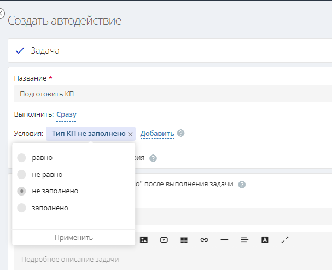The width and height of the screenshot is (332, 270).
Task: Click the text color "A" icon
Action: click(x=265, y=240)
